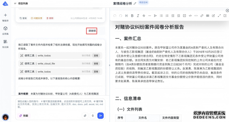This screenshot has width=229, height=122.
Task: Apply inline code formatting
Action: click(x=196, y=16)
